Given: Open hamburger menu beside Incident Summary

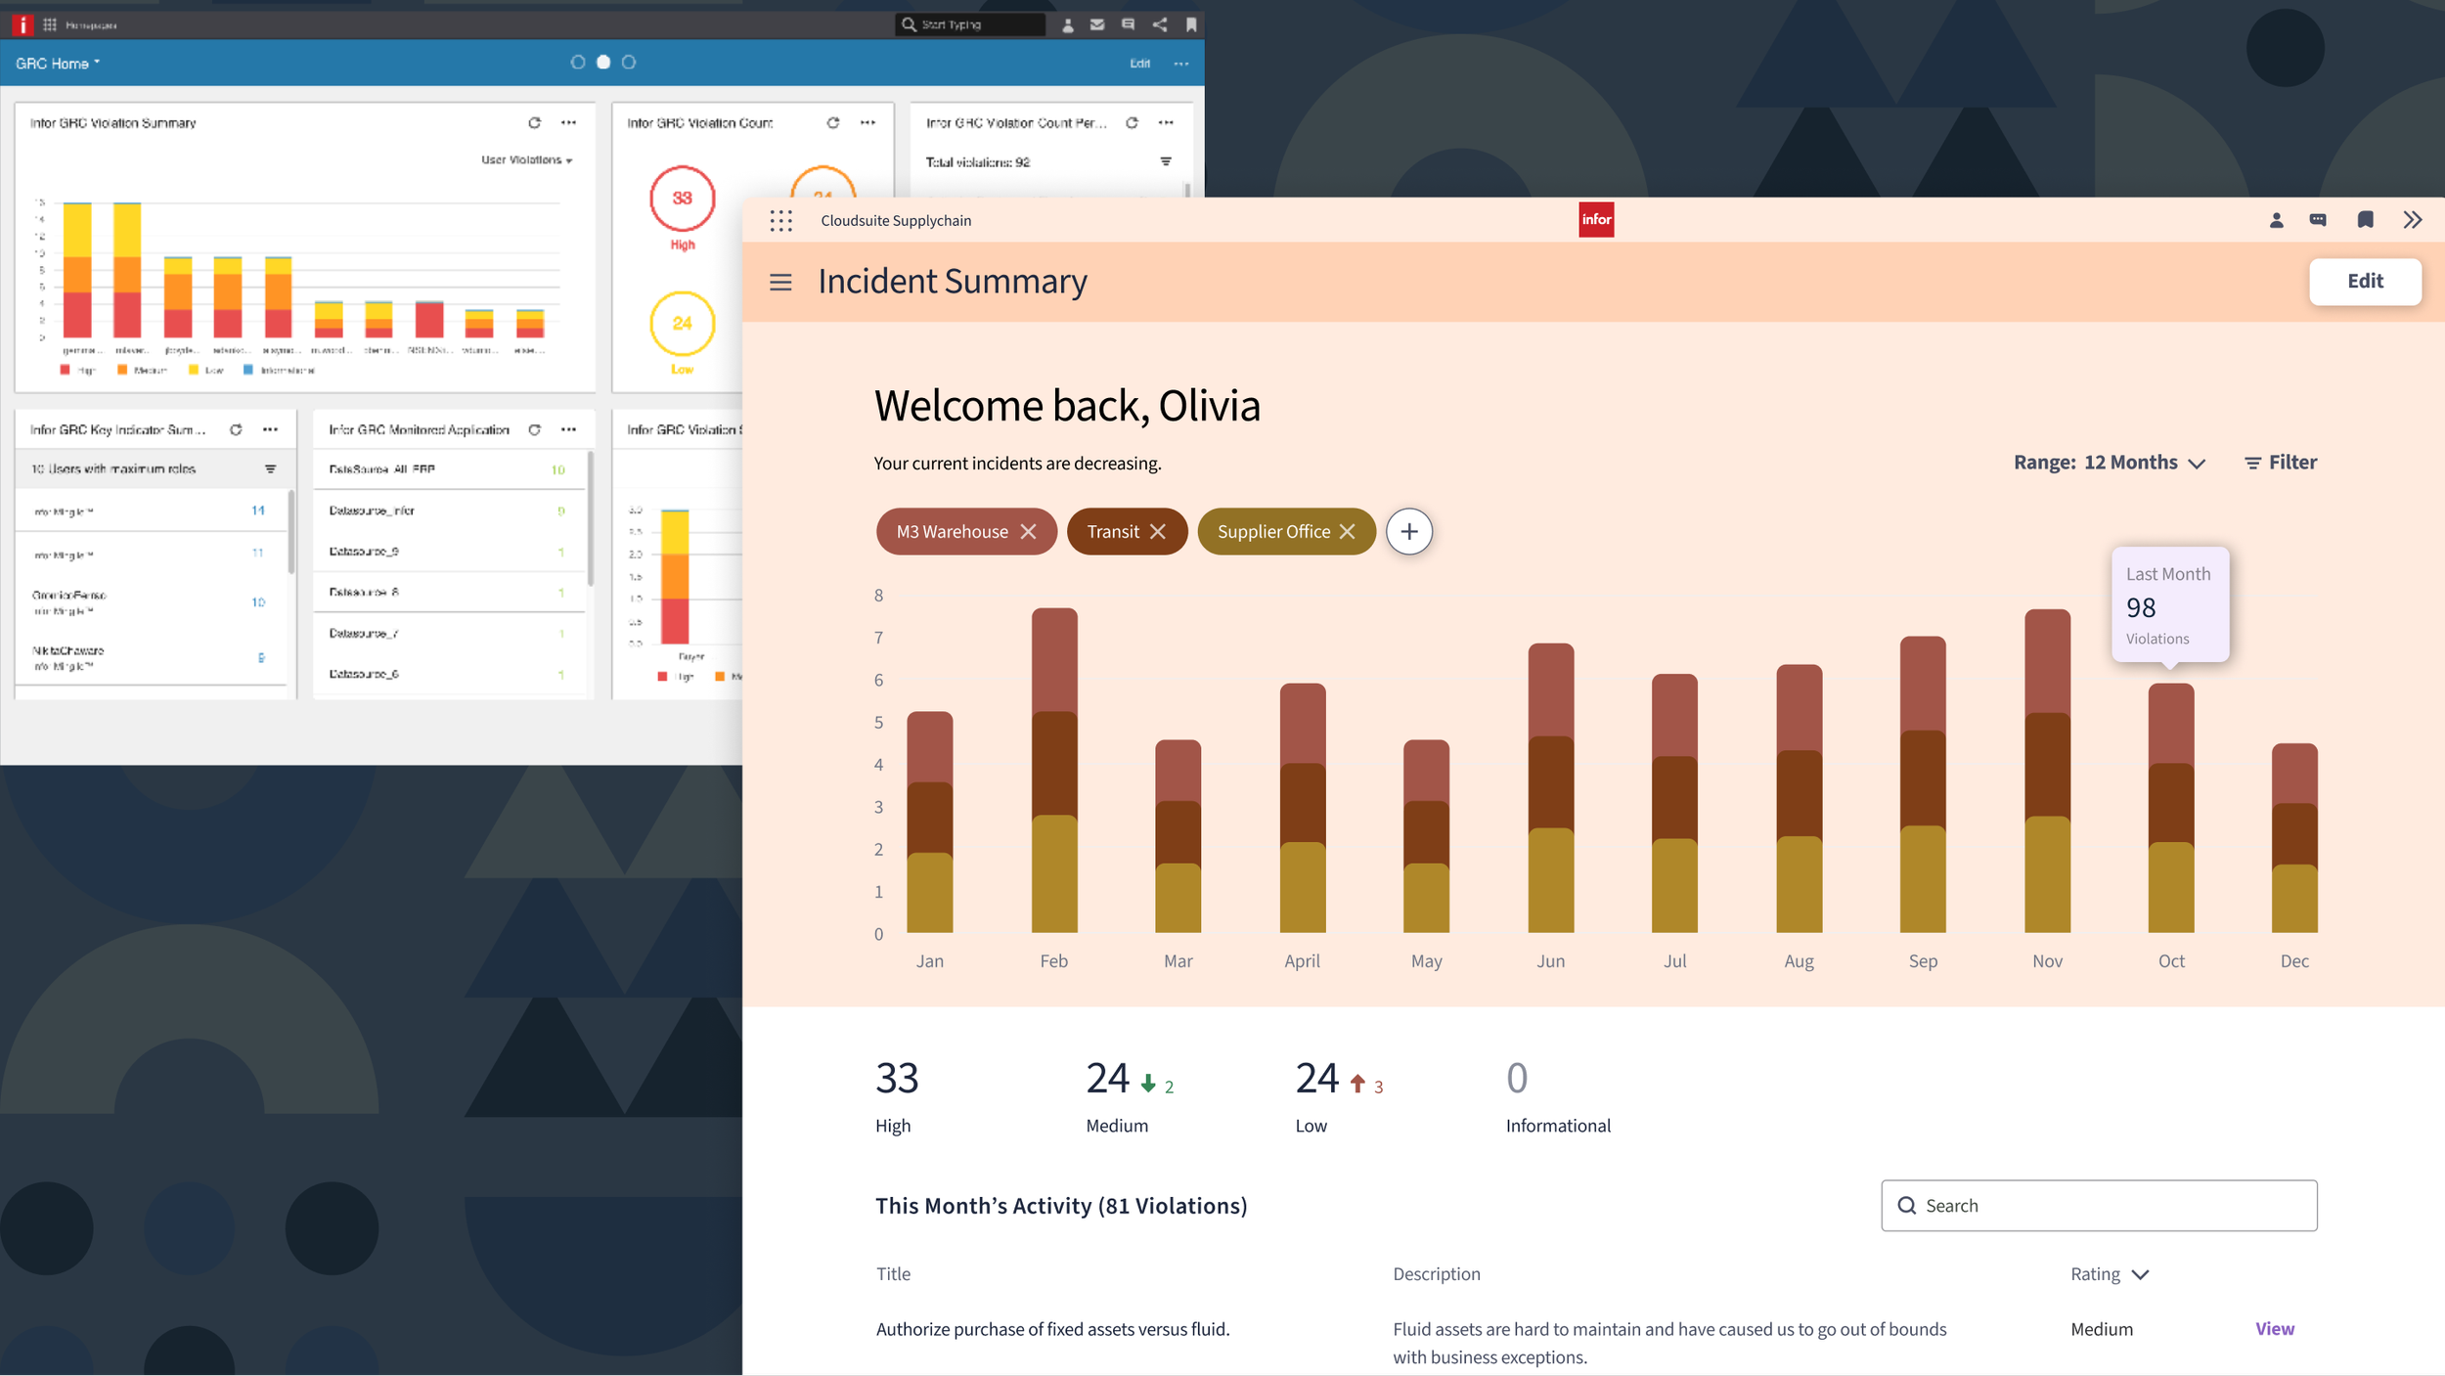Looking at the screenshot, I should 780,282.
